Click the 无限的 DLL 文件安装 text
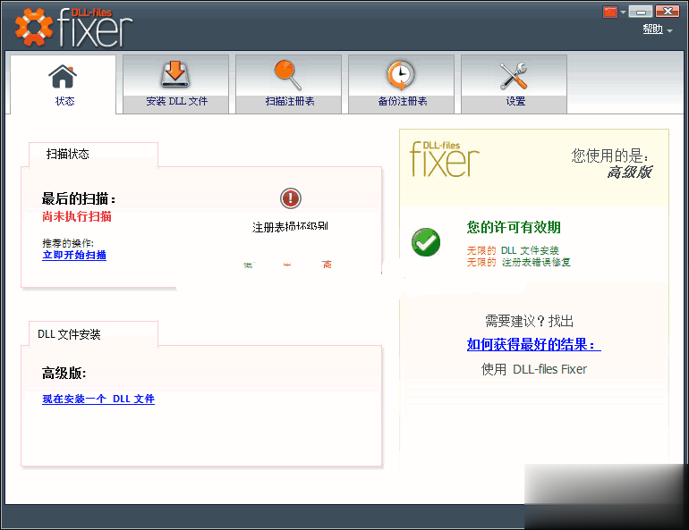The image size is (689, 530). [513, 250]
